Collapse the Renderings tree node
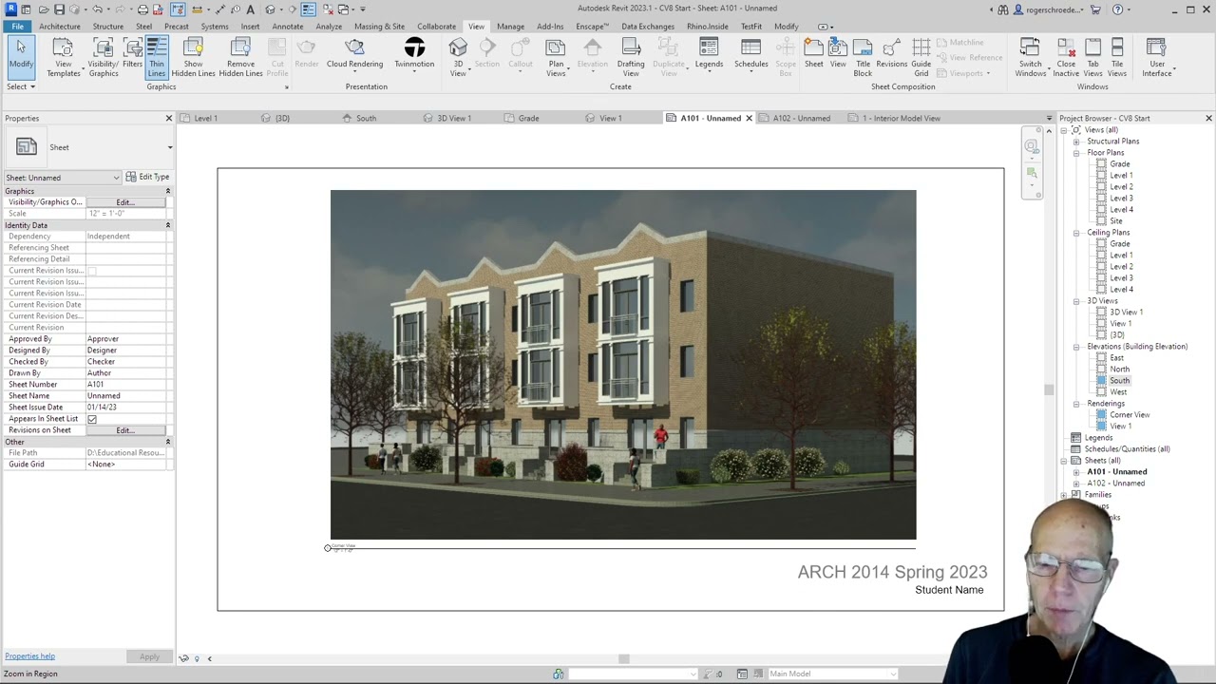The width and height of the screenshot is (1216, 684). [x=1076, y=404]
